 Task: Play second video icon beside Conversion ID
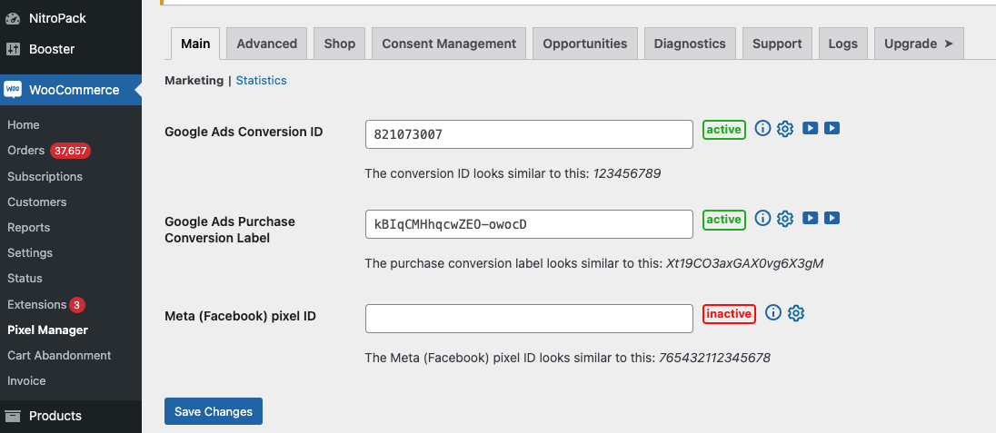[x=832, y=128]
